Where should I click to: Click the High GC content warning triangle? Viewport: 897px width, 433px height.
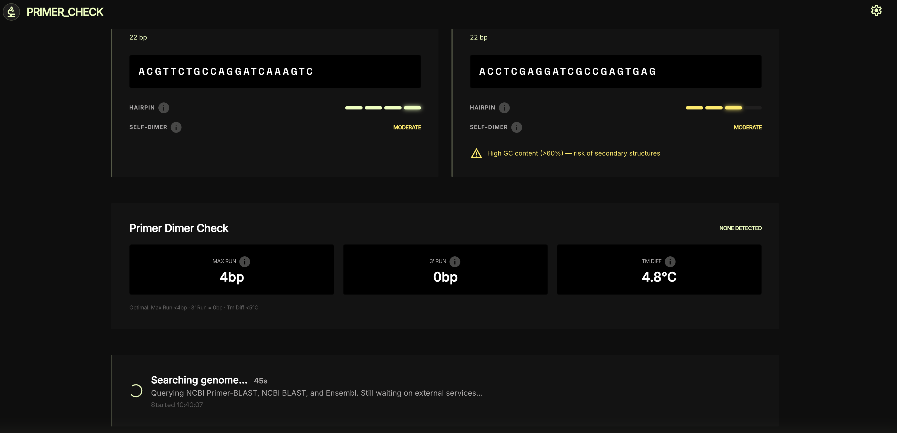[476, 153]
